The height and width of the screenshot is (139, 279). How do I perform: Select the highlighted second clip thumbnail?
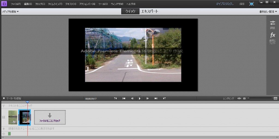click(x=25, y=117)
